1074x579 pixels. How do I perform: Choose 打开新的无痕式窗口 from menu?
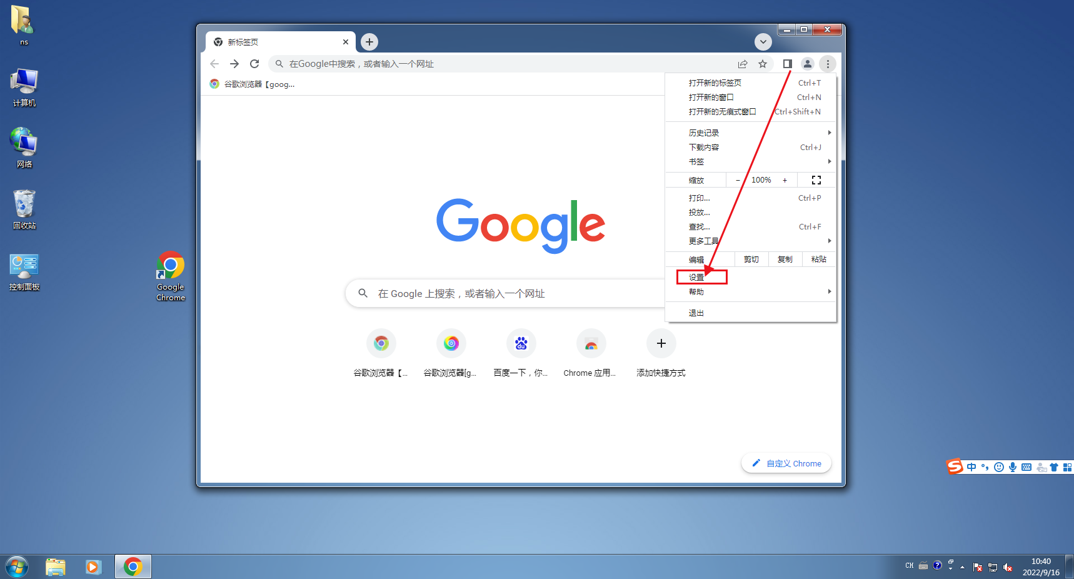pyautogui.click(x=751, y=111)
